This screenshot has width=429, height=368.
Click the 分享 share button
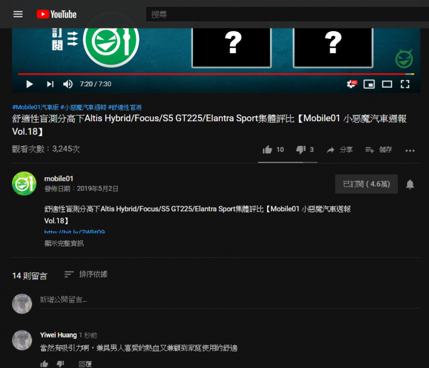tap(340, 150)
